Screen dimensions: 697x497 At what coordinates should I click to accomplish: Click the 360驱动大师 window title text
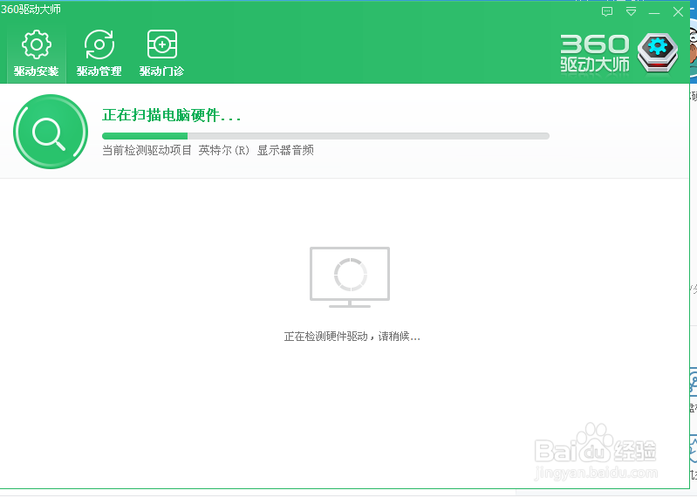[x=31, y=10]
